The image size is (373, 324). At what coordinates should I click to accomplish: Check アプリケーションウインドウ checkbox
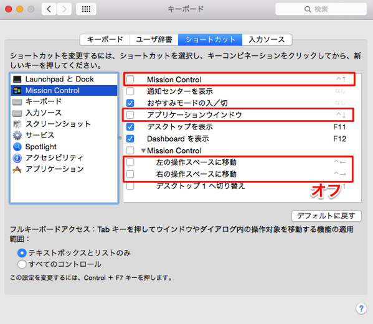point(130,114)
